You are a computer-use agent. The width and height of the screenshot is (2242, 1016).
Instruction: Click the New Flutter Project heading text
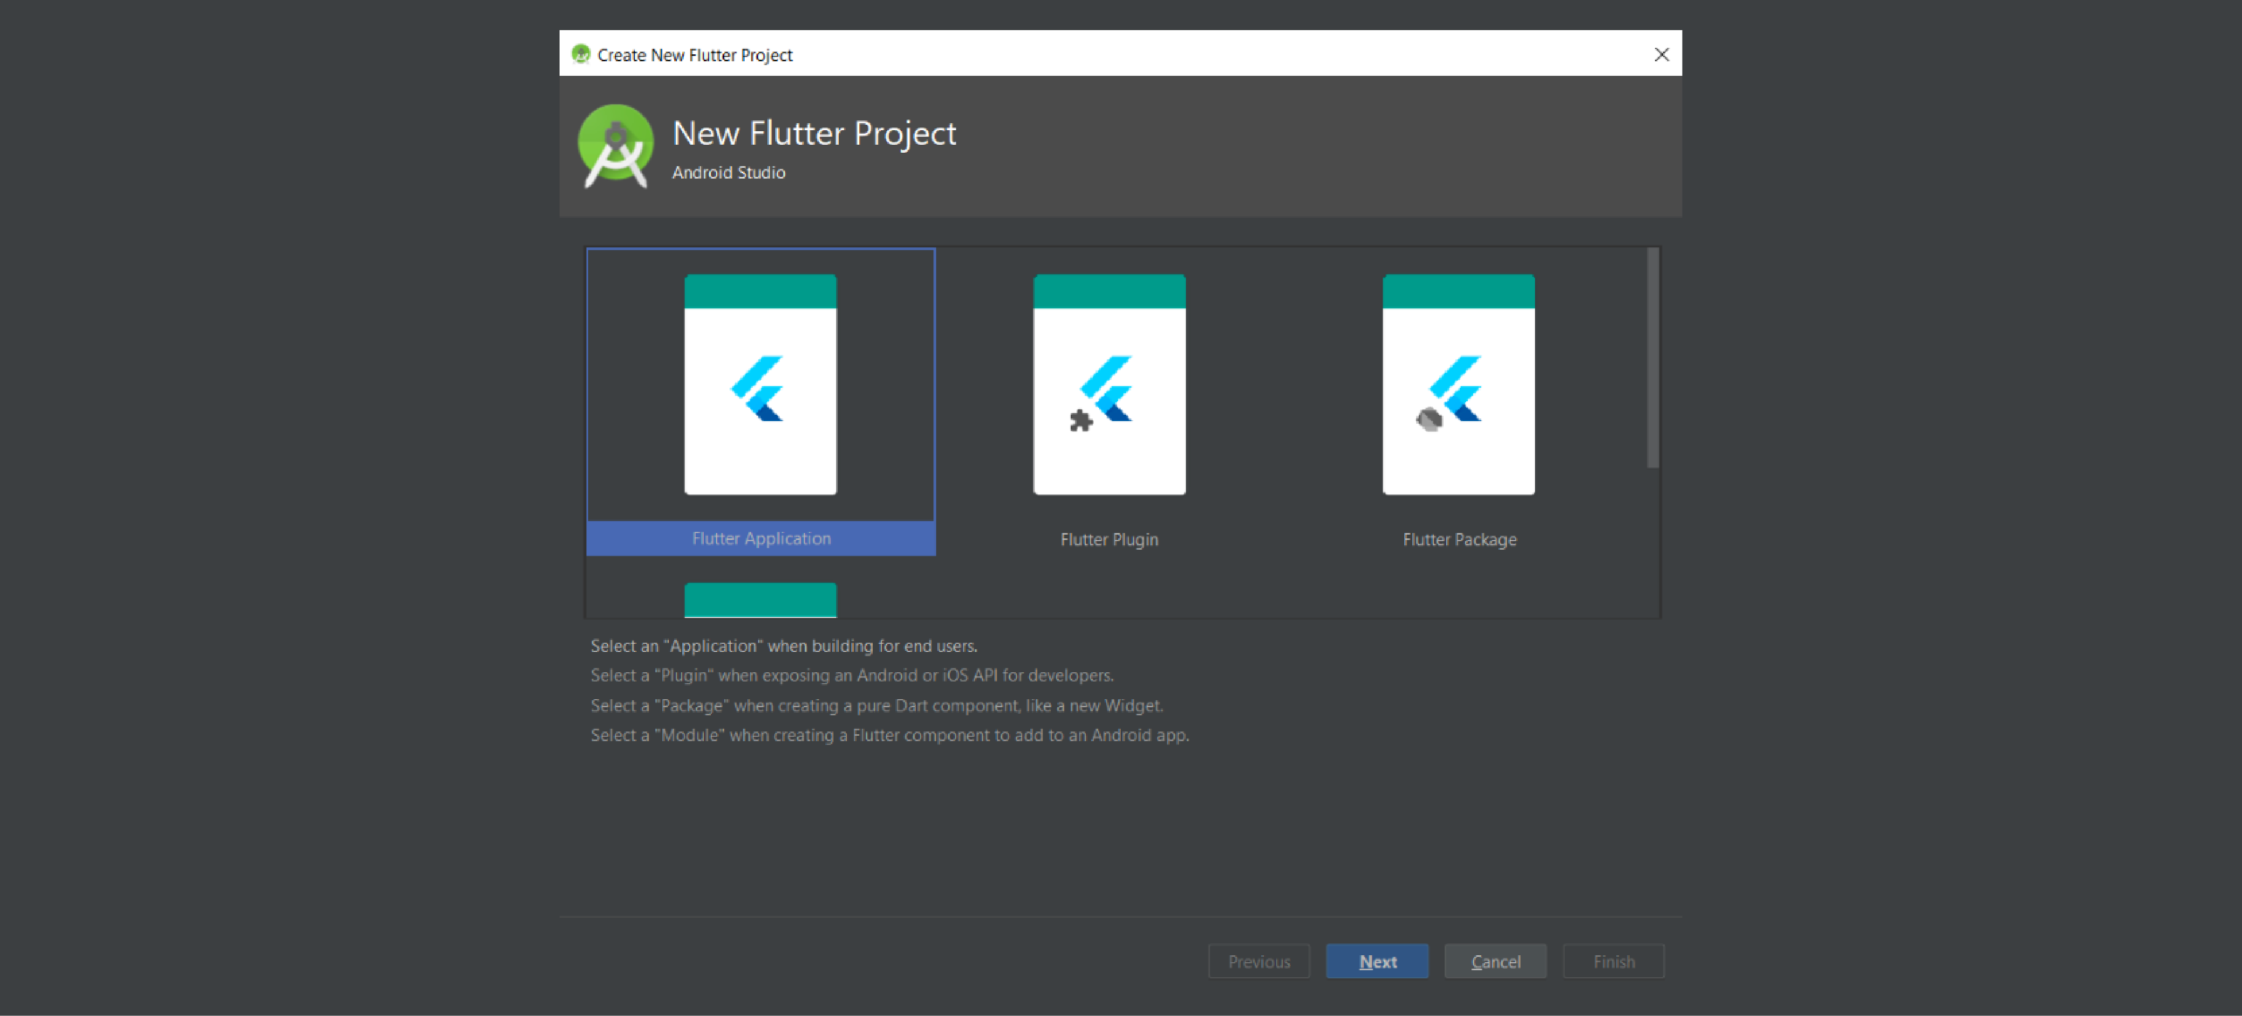tap(814, 133)
